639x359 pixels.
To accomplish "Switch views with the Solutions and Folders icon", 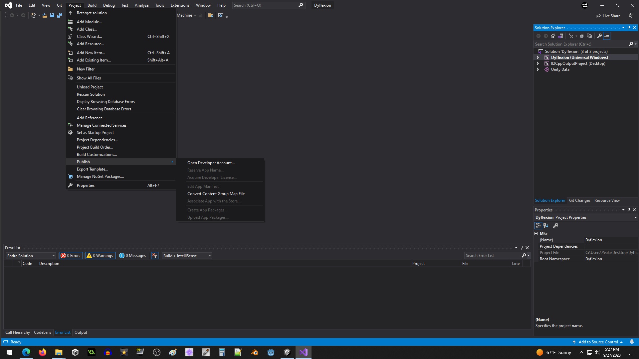I will point(560,36).
